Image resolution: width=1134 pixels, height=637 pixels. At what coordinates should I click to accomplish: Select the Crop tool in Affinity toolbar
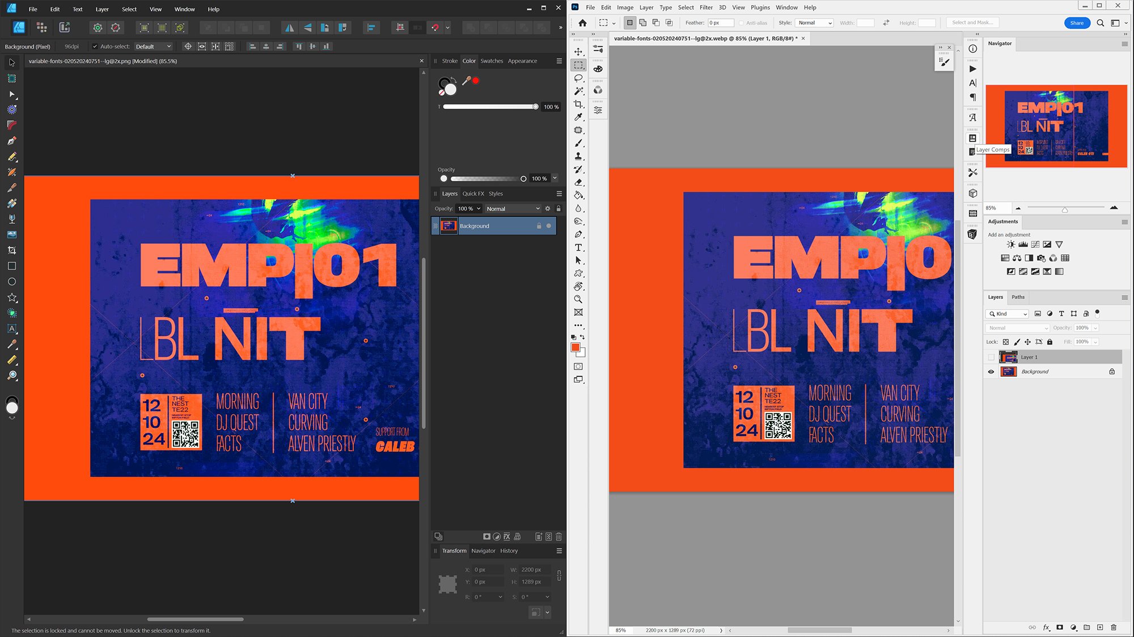(12, 250)
